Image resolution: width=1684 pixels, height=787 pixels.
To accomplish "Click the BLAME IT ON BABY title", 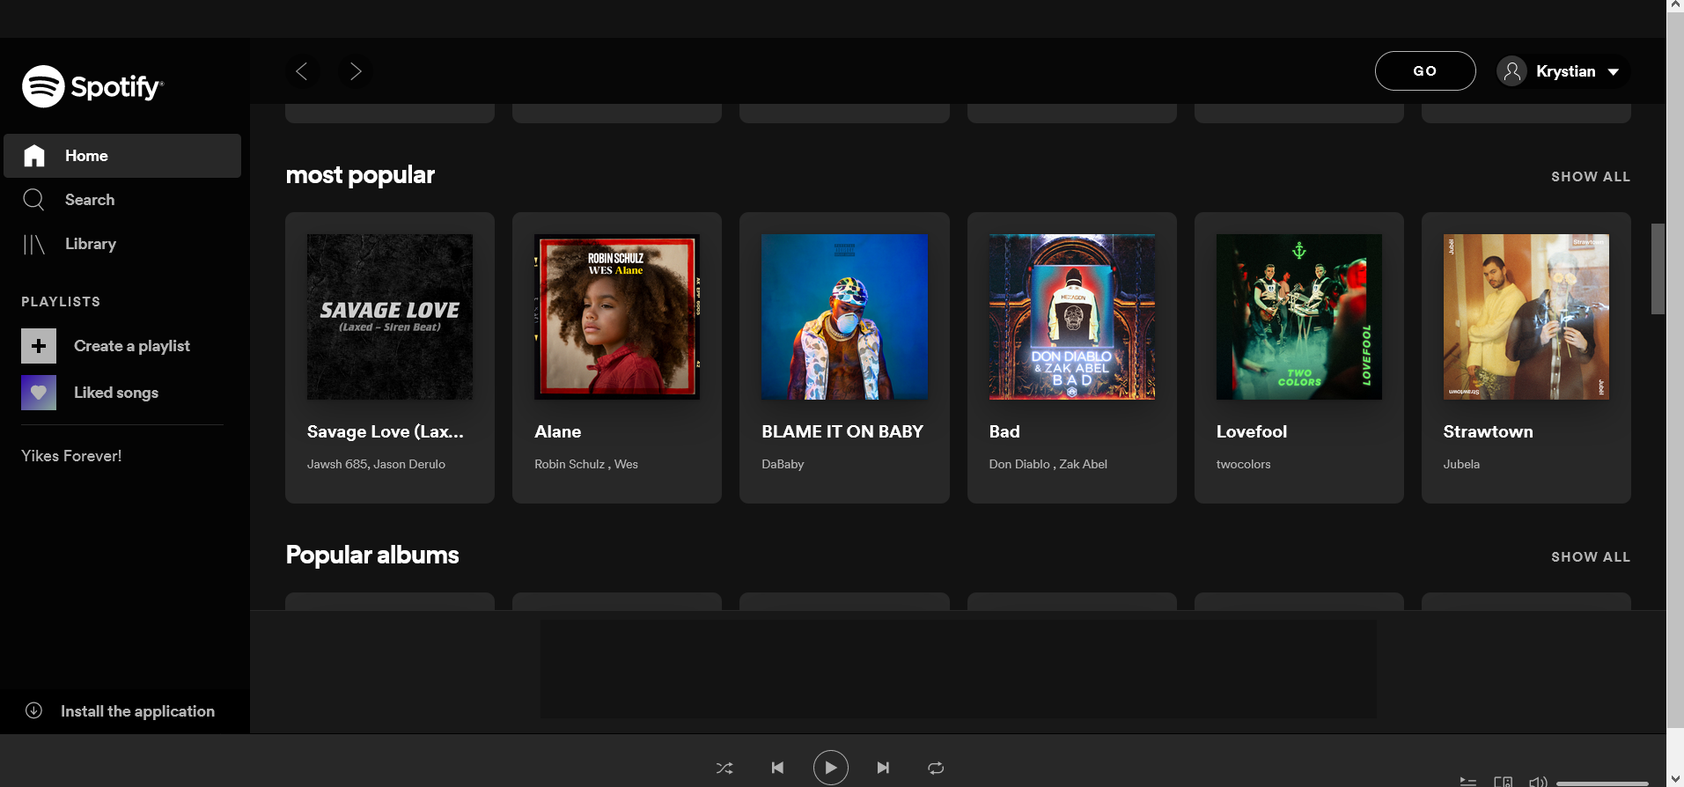I will point(842,431).
